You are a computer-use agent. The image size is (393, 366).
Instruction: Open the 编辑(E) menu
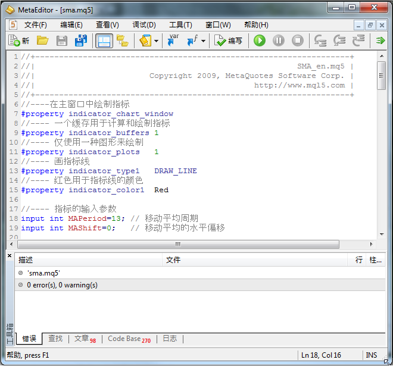click(x=71, y=25)
